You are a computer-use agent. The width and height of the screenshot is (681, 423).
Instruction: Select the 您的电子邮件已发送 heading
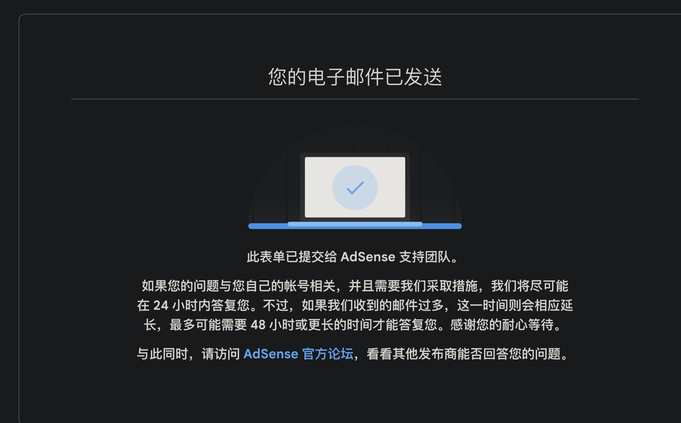coord(355,77)
